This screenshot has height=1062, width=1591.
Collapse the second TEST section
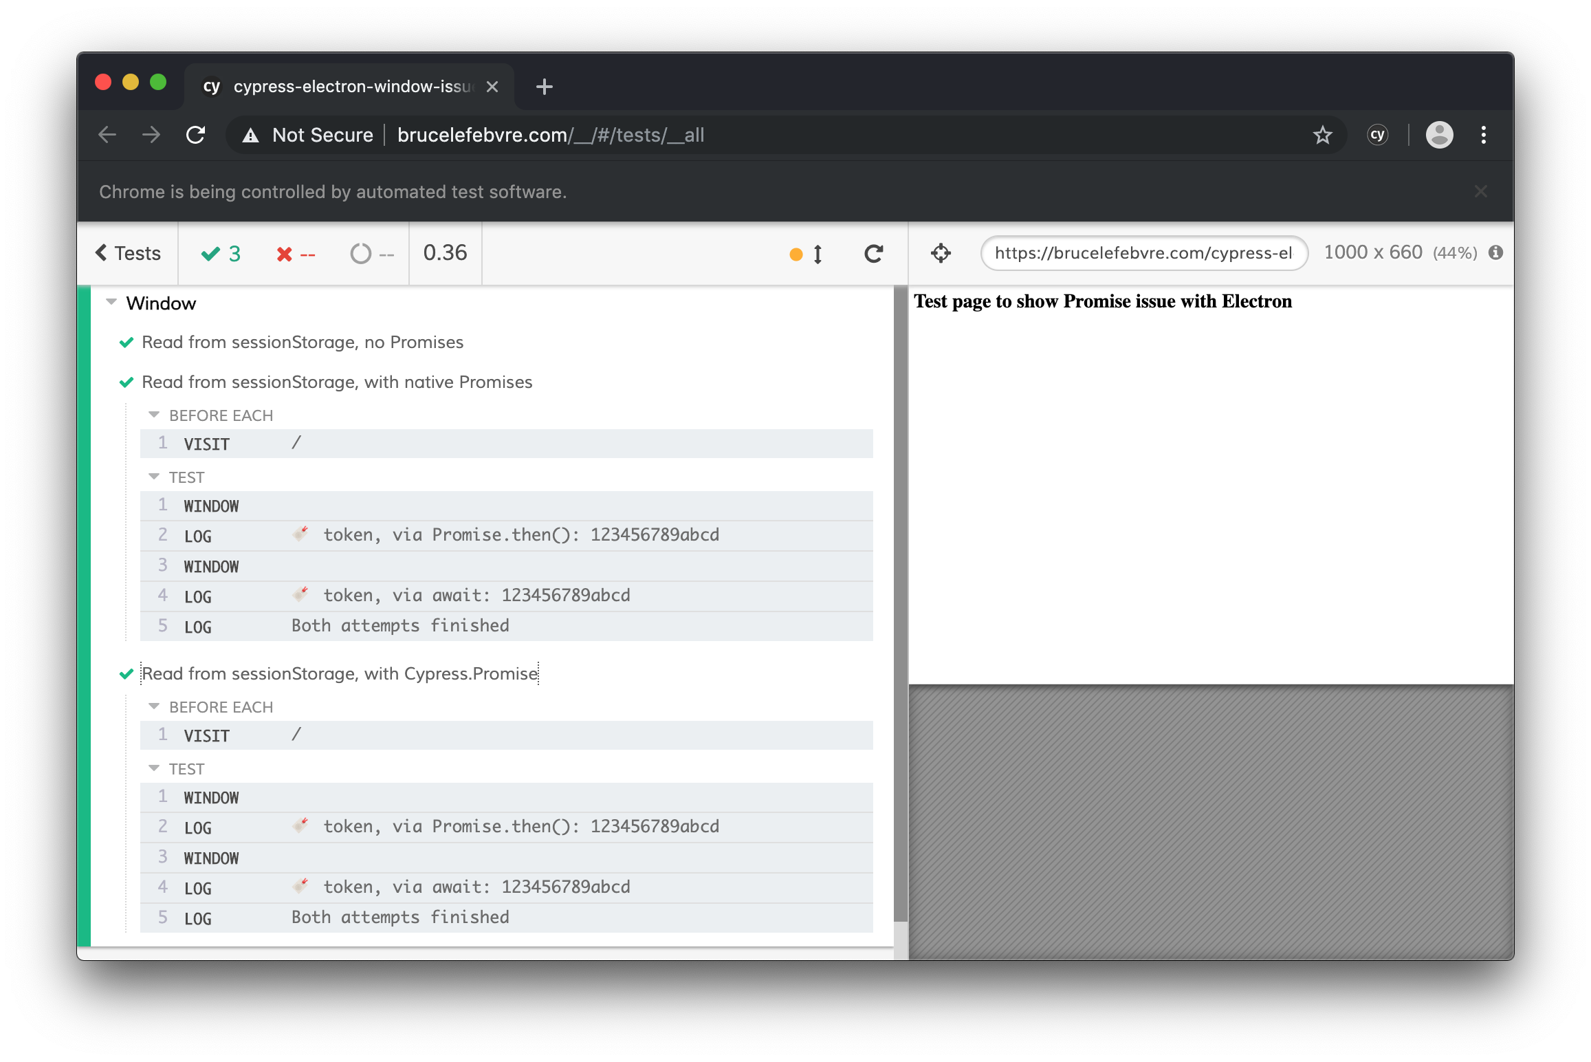point(154,768)
